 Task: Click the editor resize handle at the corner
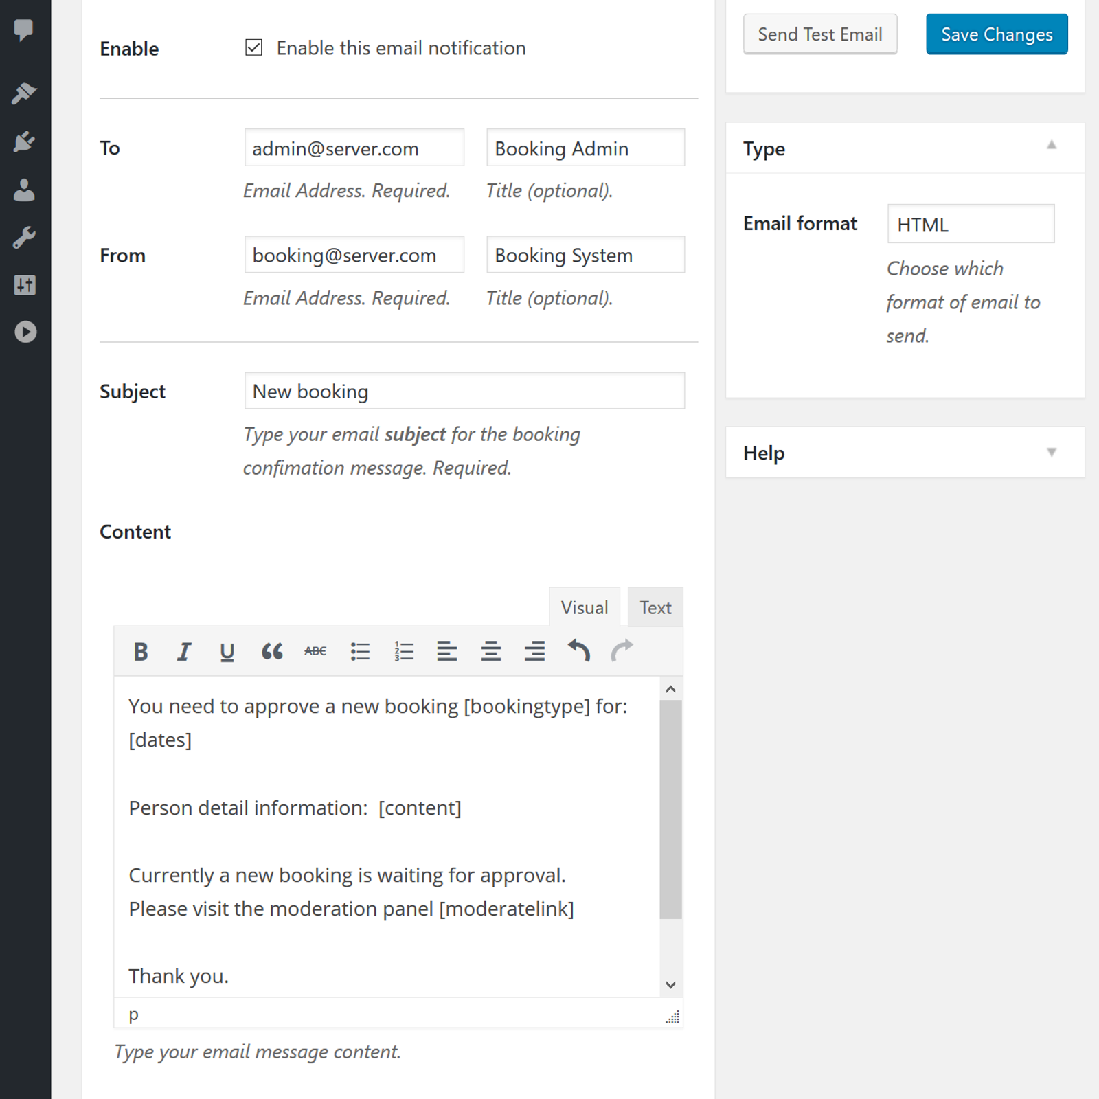(x=672, y=1017)
